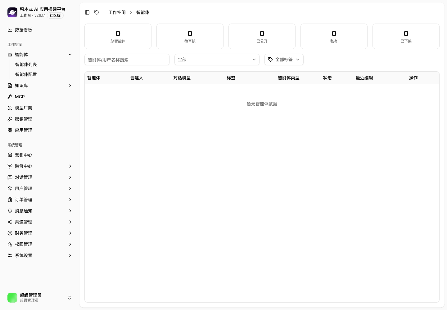Image resolution: width=447 pixels, height=310 pixels.
Task: Click the 消息通知 bell icon
Action: click(10, 211)
